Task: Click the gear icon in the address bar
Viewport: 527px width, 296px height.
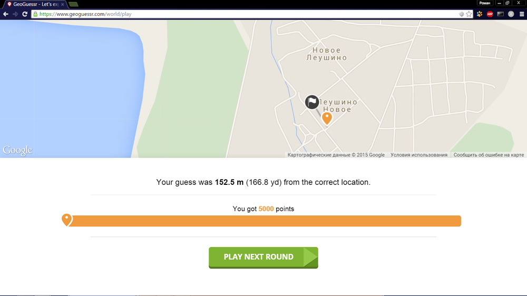Action: pyautogui.click(x=462, y=14)
